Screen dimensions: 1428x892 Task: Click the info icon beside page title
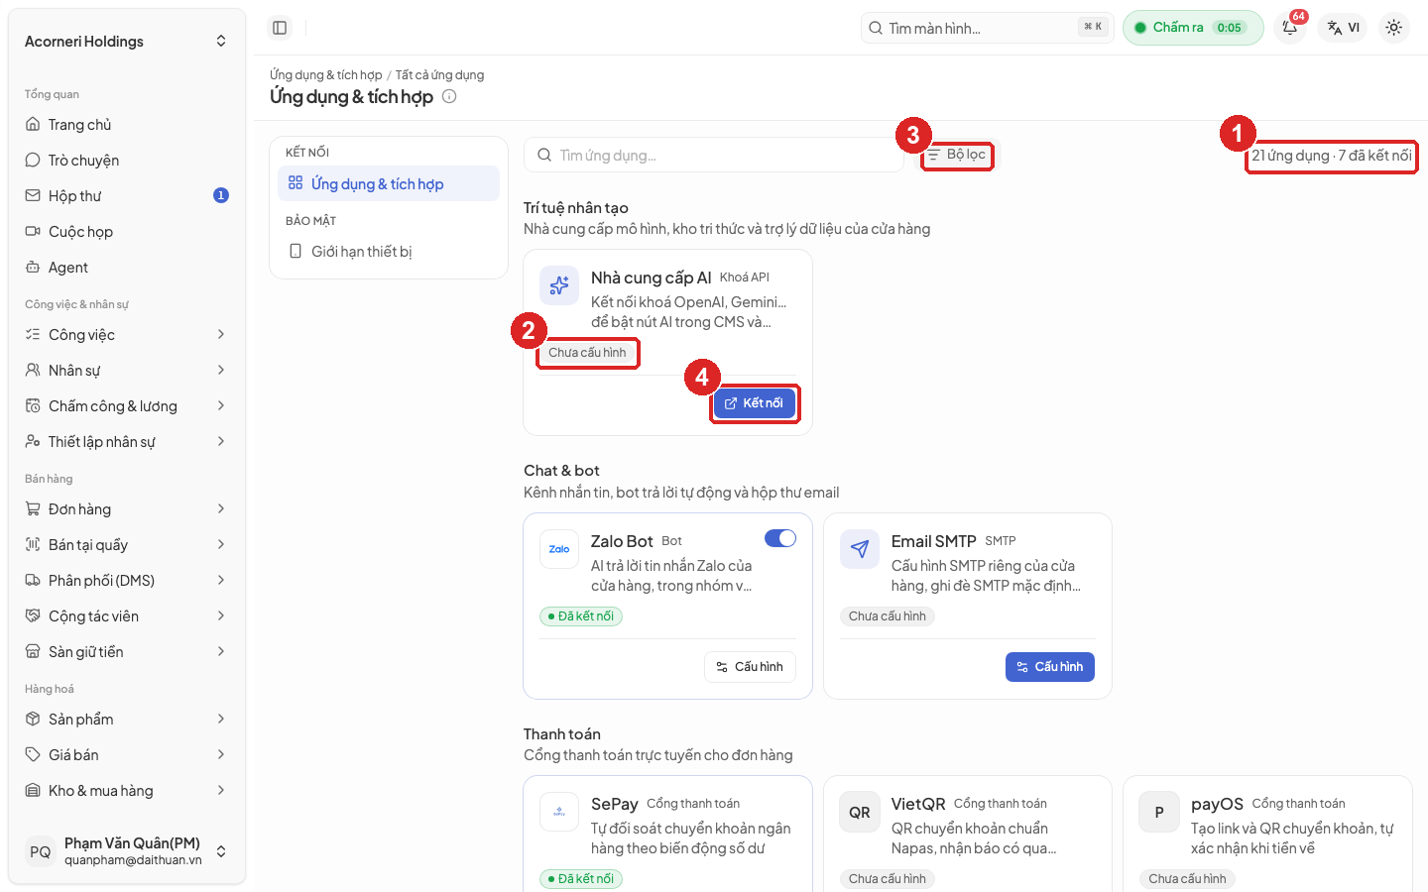point(449,96)
